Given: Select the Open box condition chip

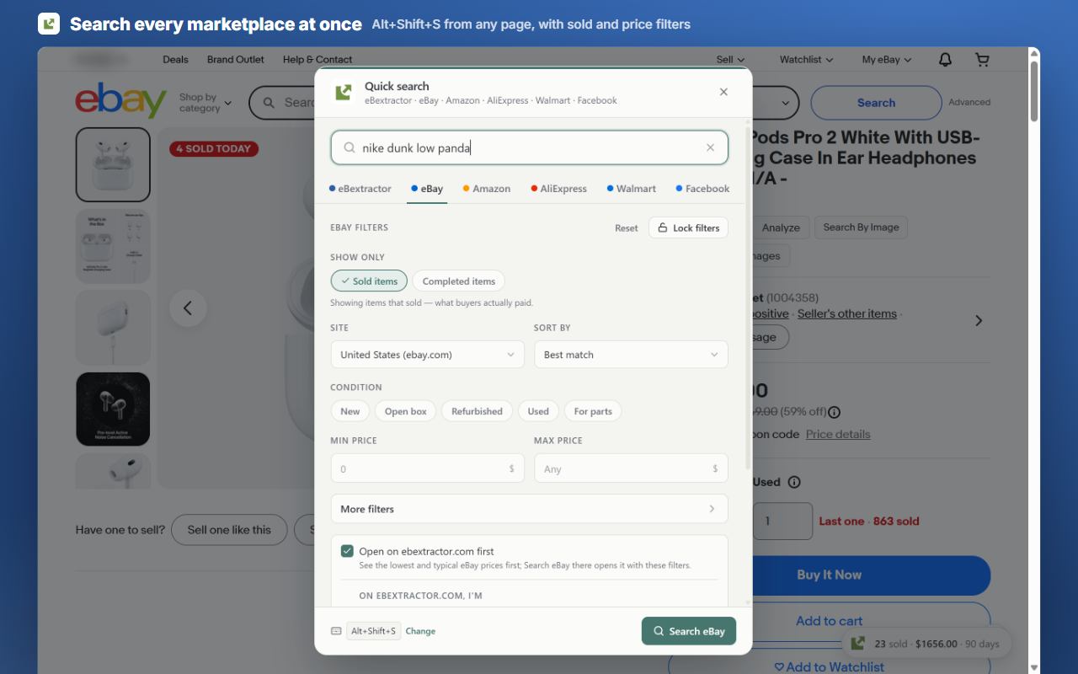Looking at the screenshot, I should point(406,411).
